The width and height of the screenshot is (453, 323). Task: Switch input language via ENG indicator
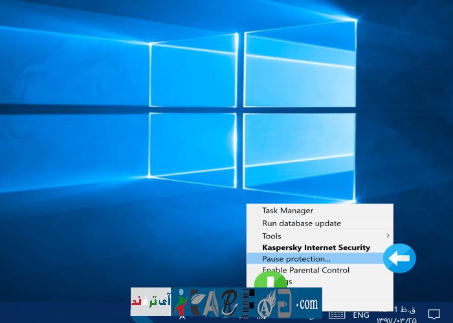(x=361, y=315)
